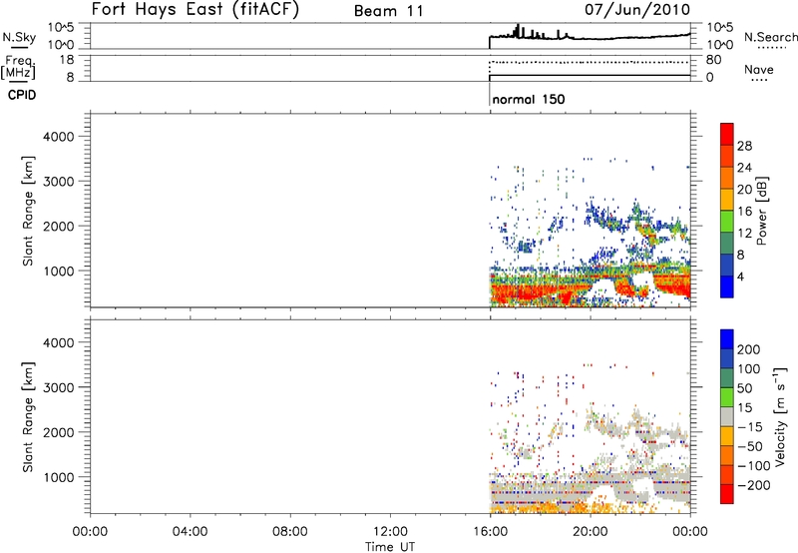This screenshot has width=798, height=553.
Task: Click the '04:00' time axis label
Action: click(x=190, y=532)
